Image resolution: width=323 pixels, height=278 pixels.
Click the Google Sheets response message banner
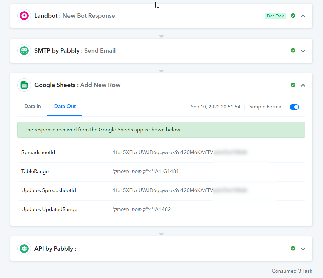(x=161, y=130)
